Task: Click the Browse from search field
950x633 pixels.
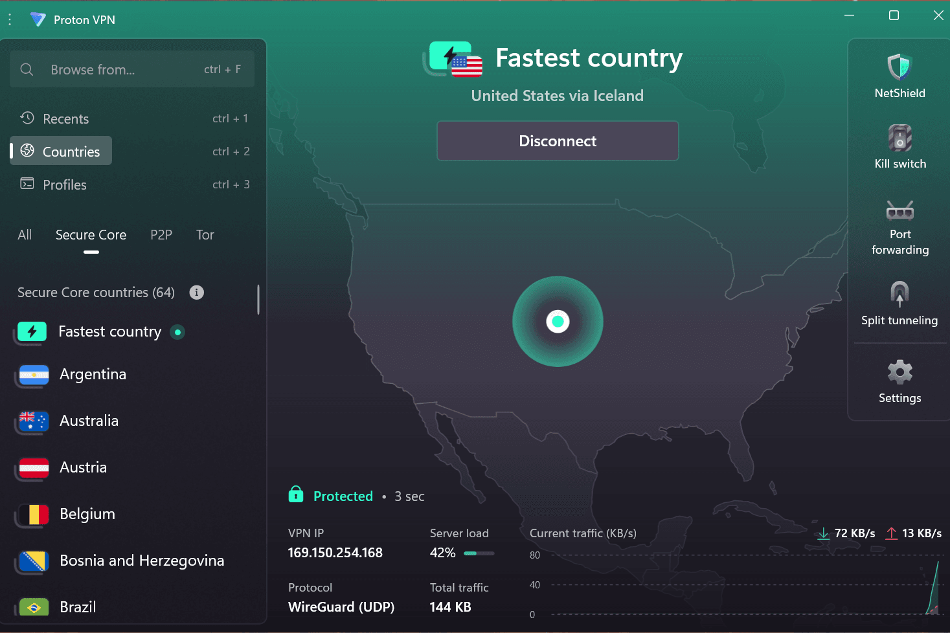Action: click(123, 70)
